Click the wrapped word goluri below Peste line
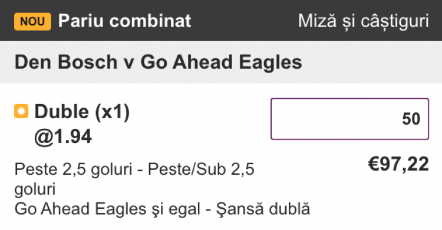Screen dimensions: 442x230 tap(35, 189)
